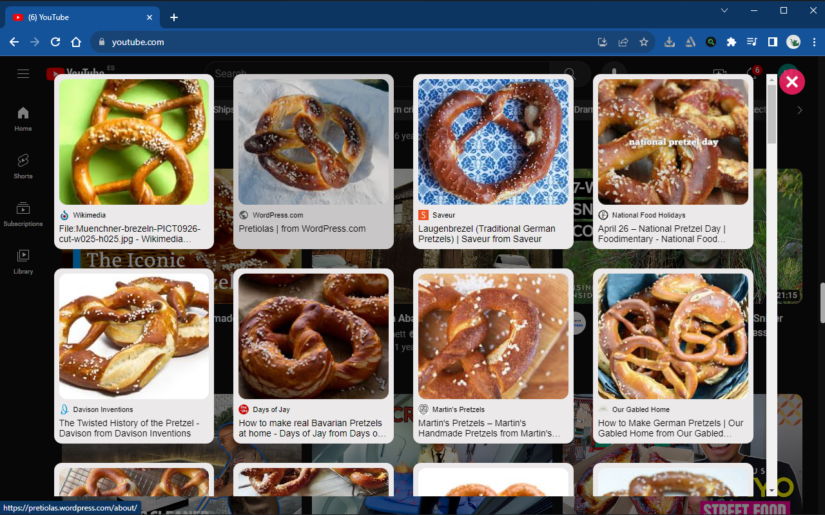Toggle the browser side panel
825x515 pixels.
click(772, 42)
